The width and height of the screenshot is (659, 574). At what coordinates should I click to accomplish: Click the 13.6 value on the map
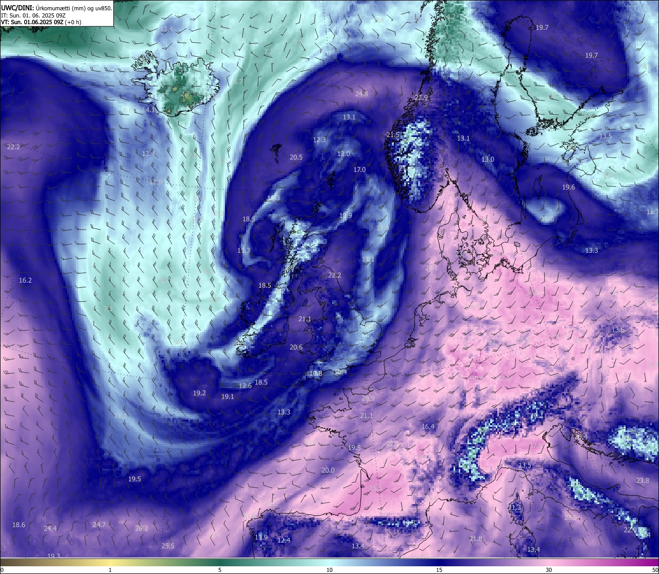(x=618, y=330)
